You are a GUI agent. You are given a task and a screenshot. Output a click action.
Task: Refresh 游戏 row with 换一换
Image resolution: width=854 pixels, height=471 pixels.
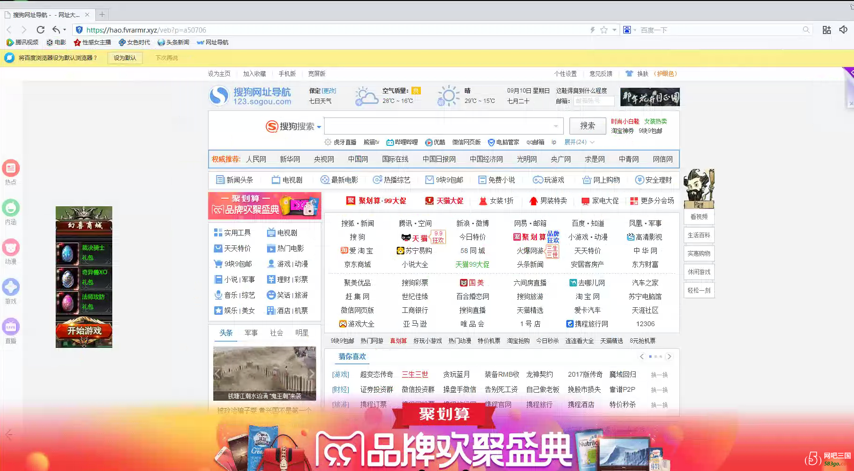(x=659, y=375)
